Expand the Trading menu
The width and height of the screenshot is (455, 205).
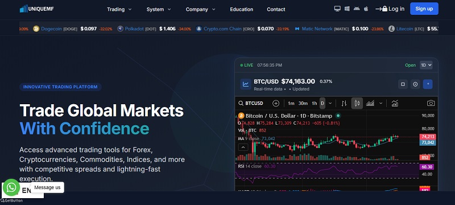pyautogui.click(x=119, y=9)
